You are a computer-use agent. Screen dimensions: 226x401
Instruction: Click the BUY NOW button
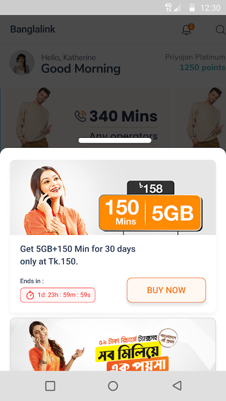[x=166, y=290]
